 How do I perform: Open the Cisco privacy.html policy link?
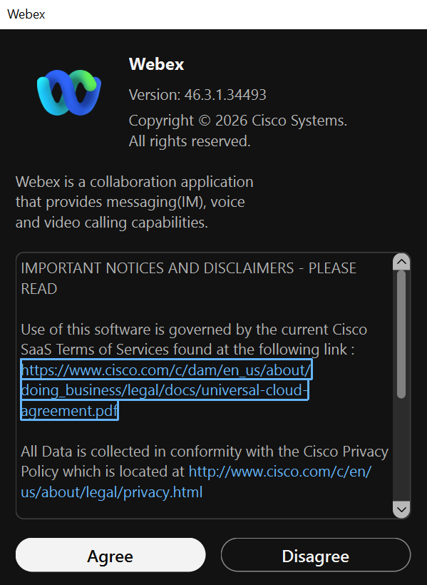[x=196, y=482]
